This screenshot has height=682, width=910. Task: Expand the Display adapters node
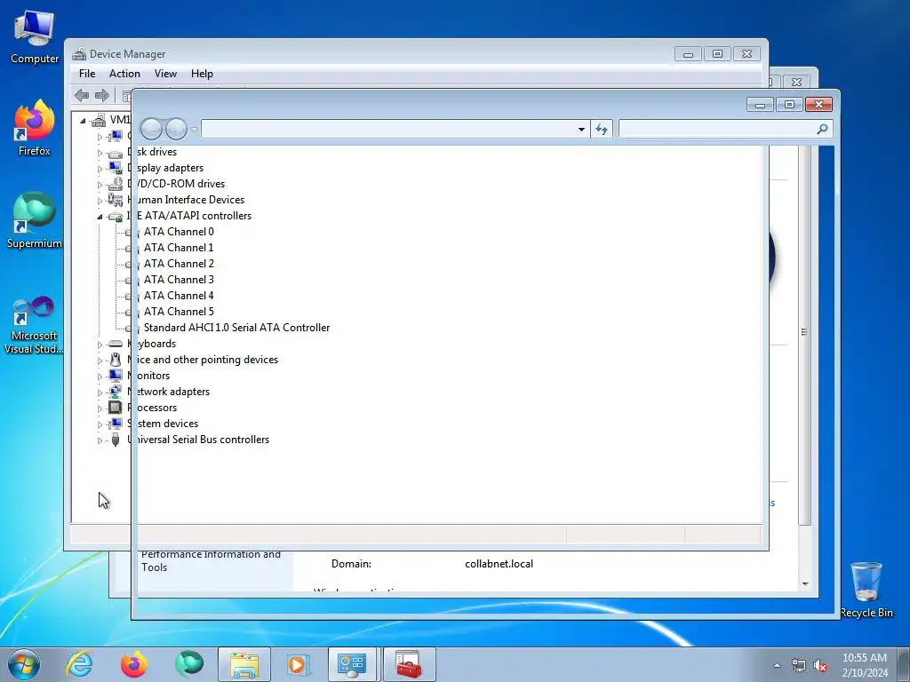click(x=100, y=169)
